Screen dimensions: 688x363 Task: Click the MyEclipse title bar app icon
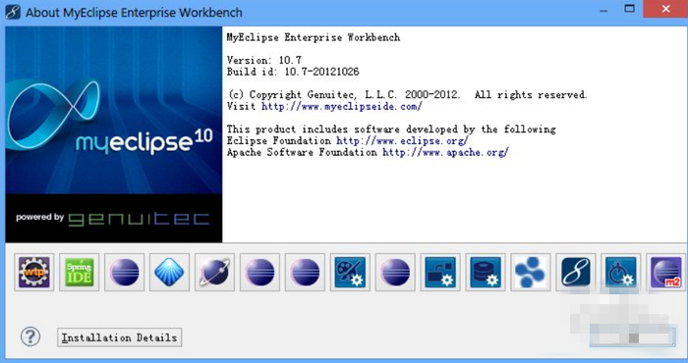click(x=13, y=12)
